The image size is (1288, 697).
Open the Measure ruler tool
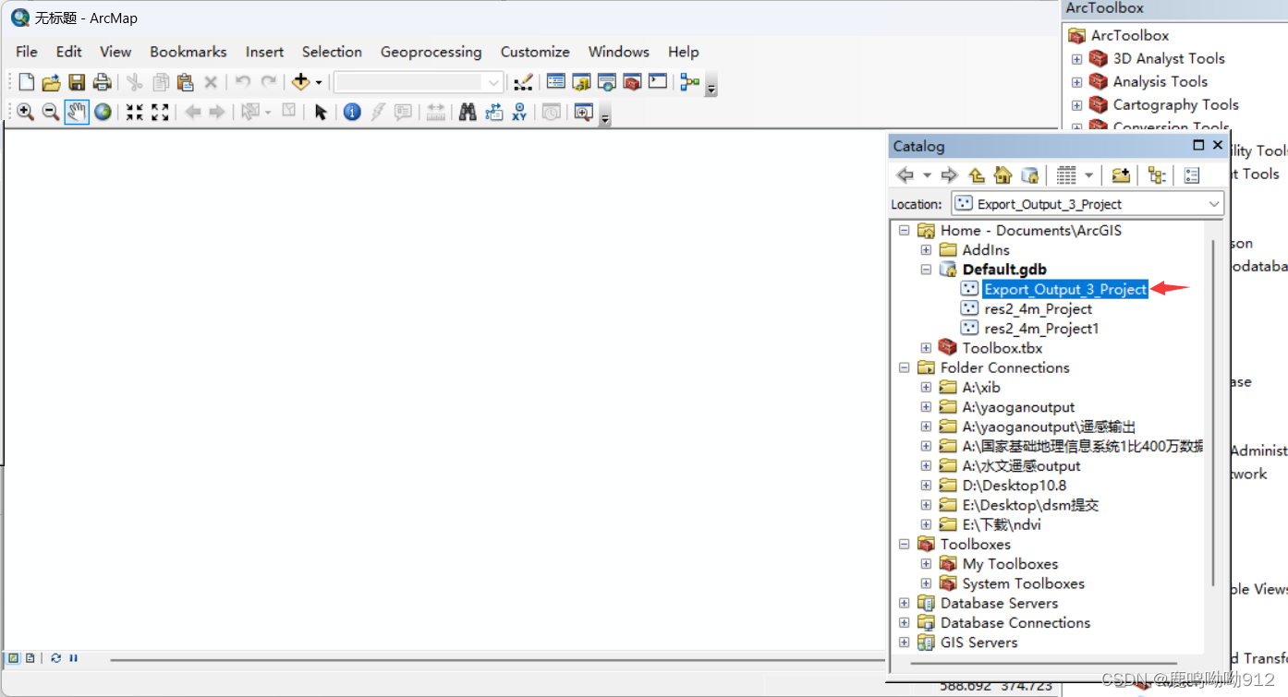click(435, 112)
